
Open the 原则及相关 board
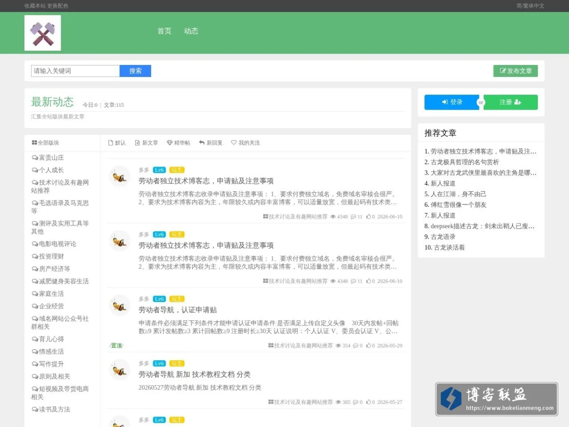point(51,376)
